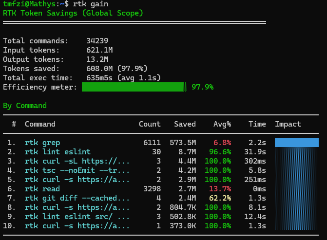Click the 'Time' column header
This screenshot has height=240, width=327.
(x=257, y=124)
